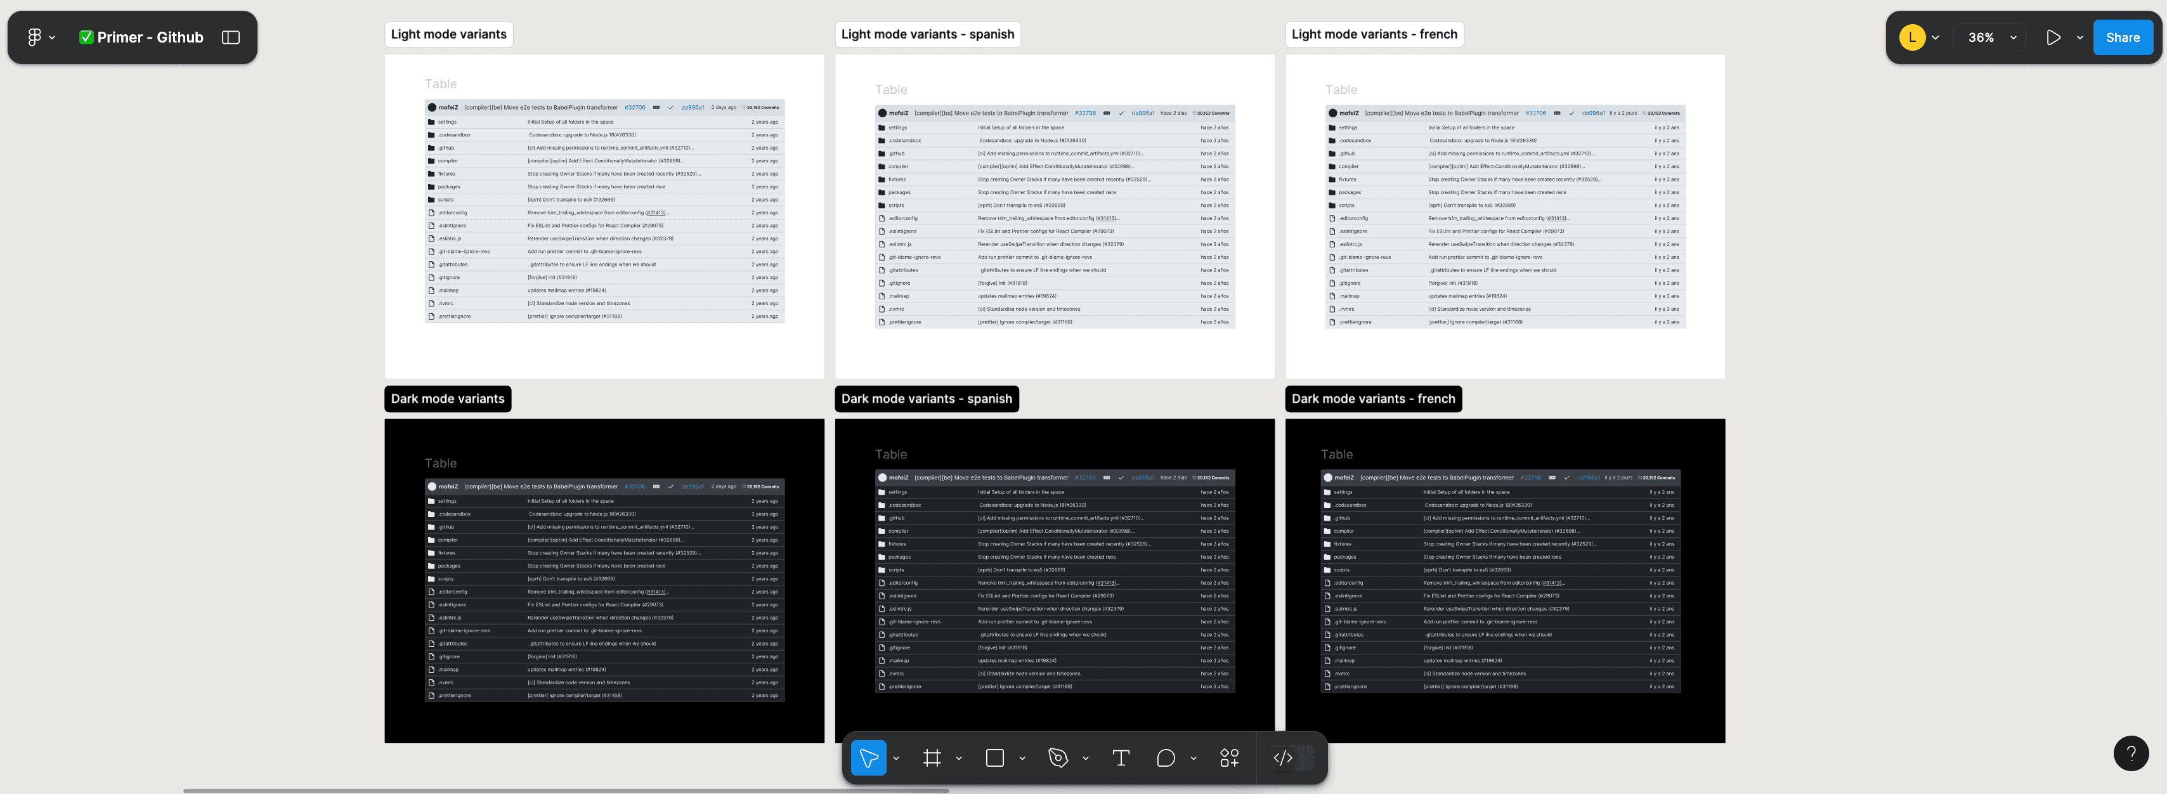The height and width of the screenshot is (794, 2167).
Task: Click the .nvmrc file row in Dark mode variants table
Action: [605, 683]
